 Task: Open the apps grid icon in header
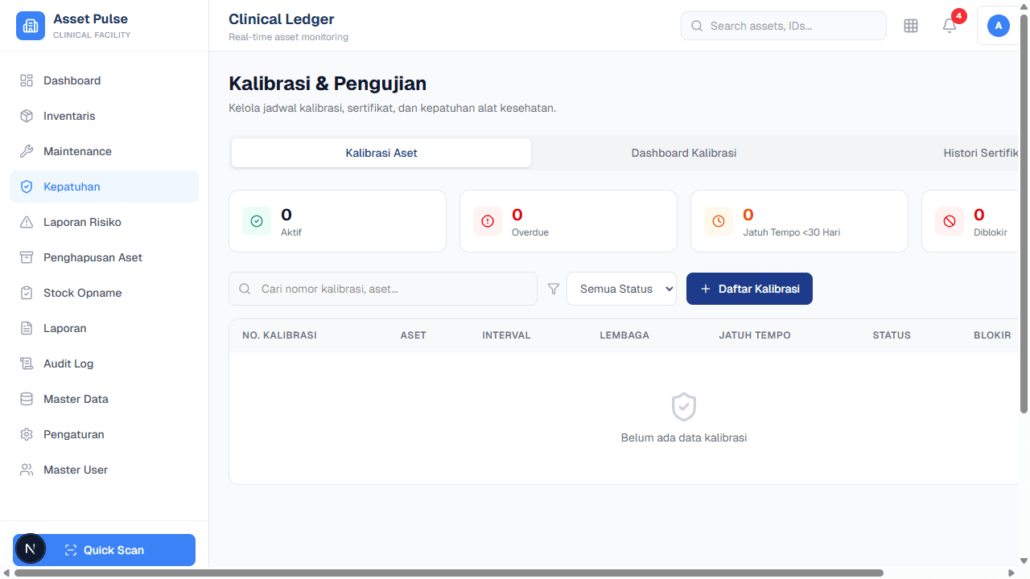[911, 26]
